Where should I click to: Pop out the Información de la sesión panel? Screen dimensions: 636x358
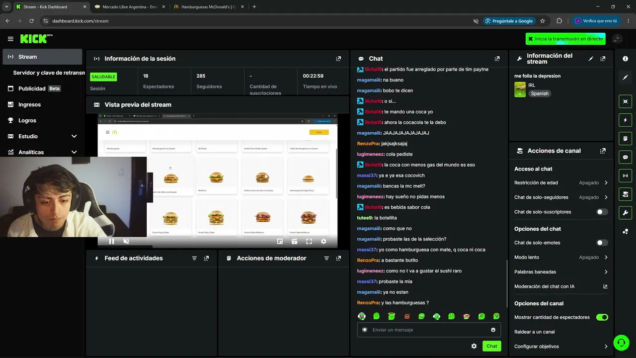click(338, 59)
